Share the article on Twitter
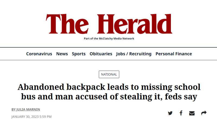 pyautogui.click(x=170, y=113)
